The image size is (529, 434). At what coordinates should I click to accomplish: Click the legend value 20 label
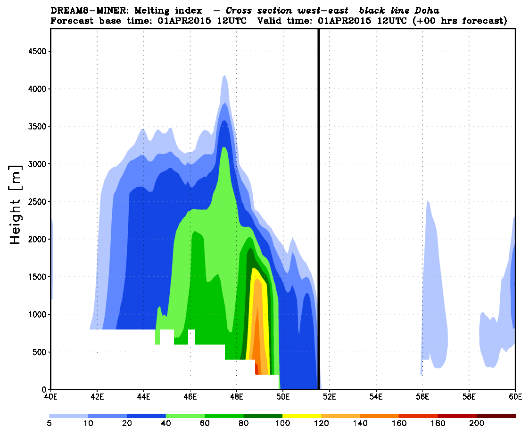[x=127, y=423]
